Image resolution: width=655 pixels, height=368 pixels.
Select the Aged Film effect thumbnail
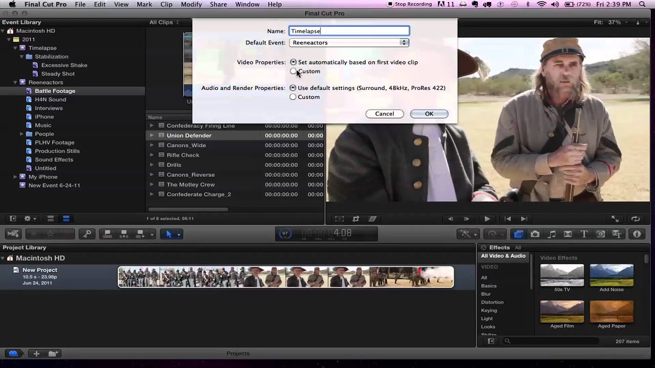pyautogui.click(x=562, y=312)
